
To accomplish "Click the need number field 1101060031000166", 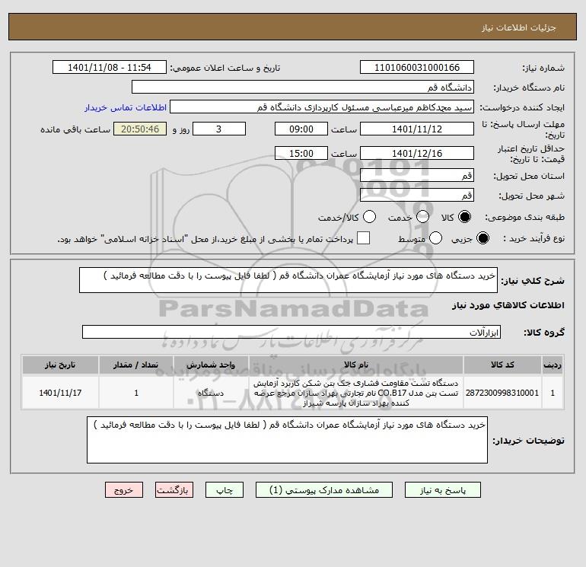I will coord(417,67).
